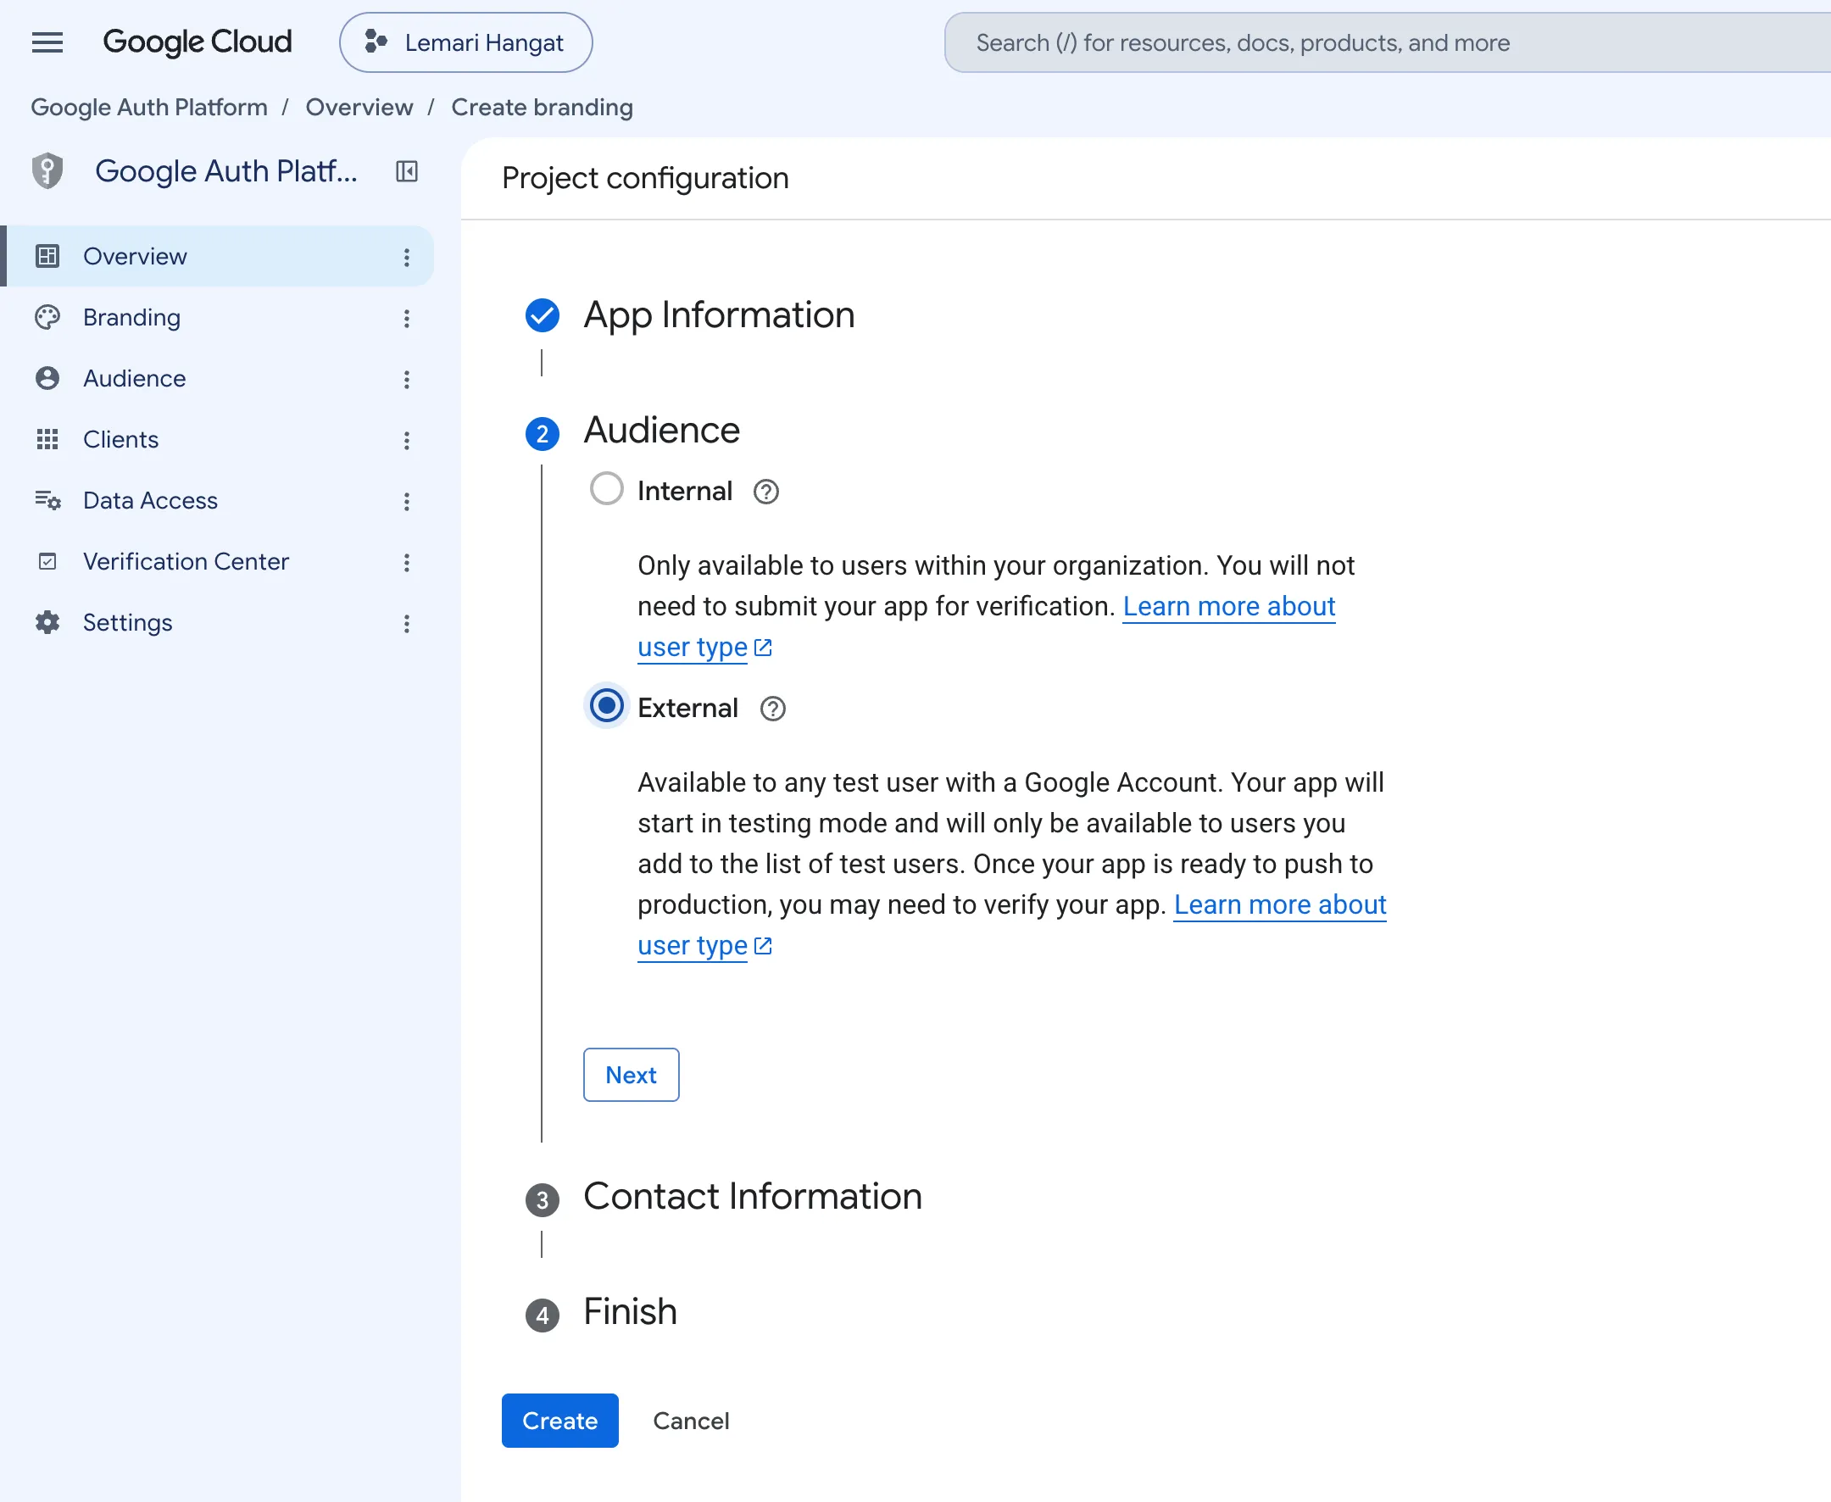Show help for External user type

click(773, 709)
